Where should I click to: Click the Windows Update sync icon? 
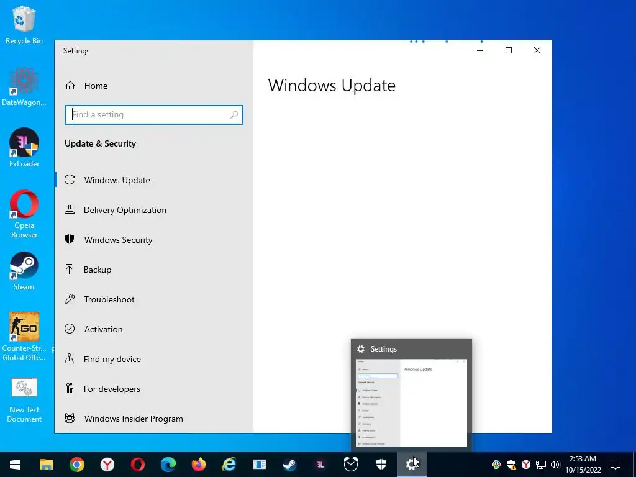pos(70,179)
